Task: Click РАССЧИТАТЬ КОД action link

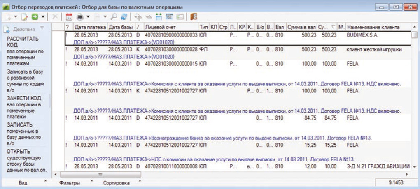Action: [x=23, y=41]
